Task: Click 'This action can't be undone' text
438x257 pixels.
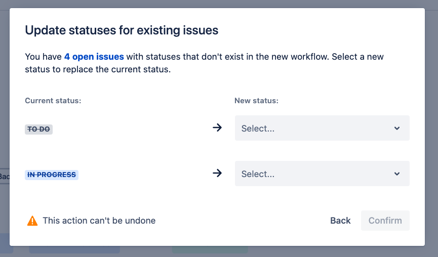Action: click(x=99, y=221)
